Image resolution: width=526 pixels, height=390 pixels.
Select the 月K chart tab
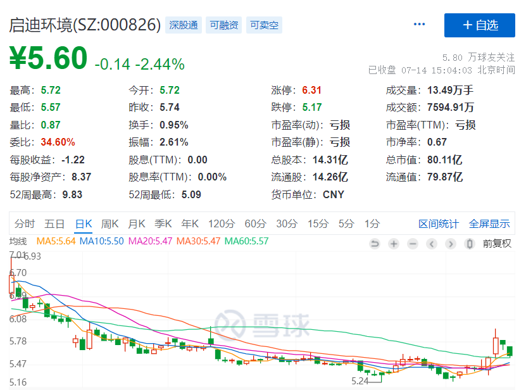[137, 223]
